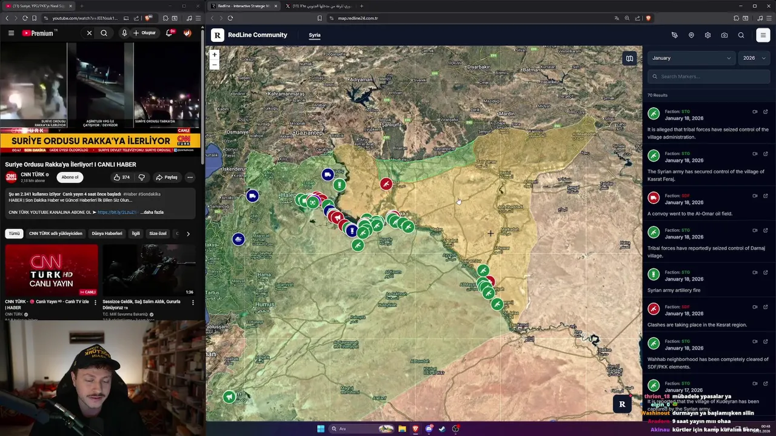Switch to the X browser tab
The width and height of the screenshot is (776, 436).
click(318, 6)
